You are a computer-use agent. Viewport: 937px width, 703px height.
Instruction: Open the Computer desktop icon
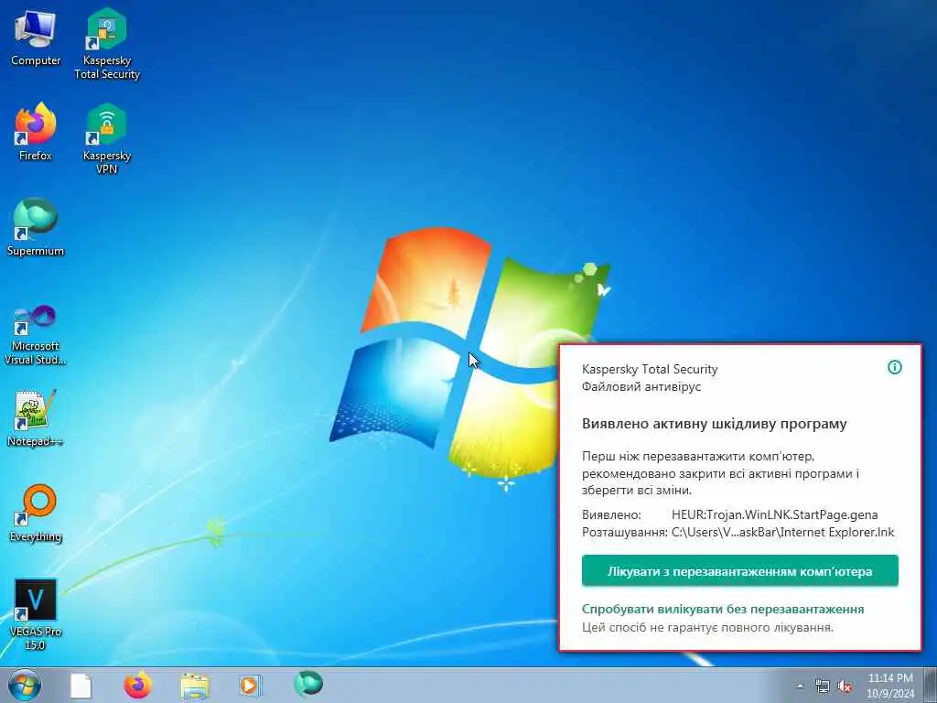(x=36, y=37)
